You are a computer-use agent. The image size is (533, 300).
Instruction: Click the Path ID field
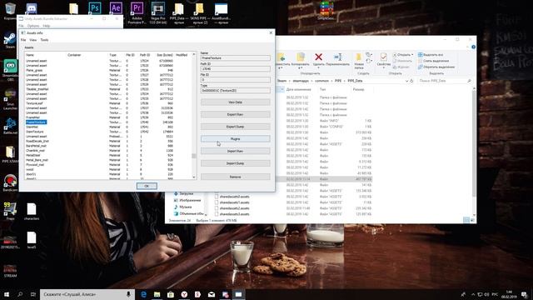pyautogui.click(x=235, y=69)
